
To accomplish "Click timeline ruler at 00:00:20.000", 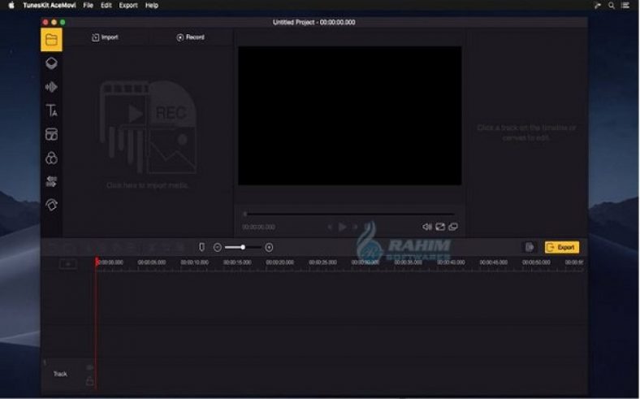I will tap(280, 262).
